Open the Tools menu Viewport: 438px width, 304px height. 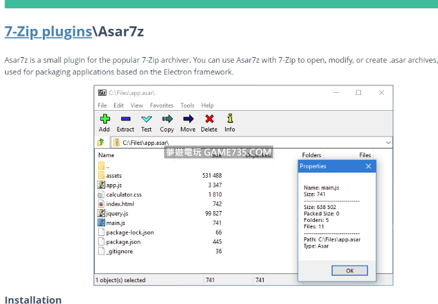tap(187, 105)
